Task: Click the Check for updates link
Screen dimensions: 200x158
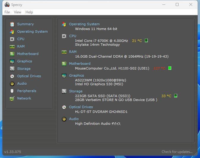Action: coord(177,152)
